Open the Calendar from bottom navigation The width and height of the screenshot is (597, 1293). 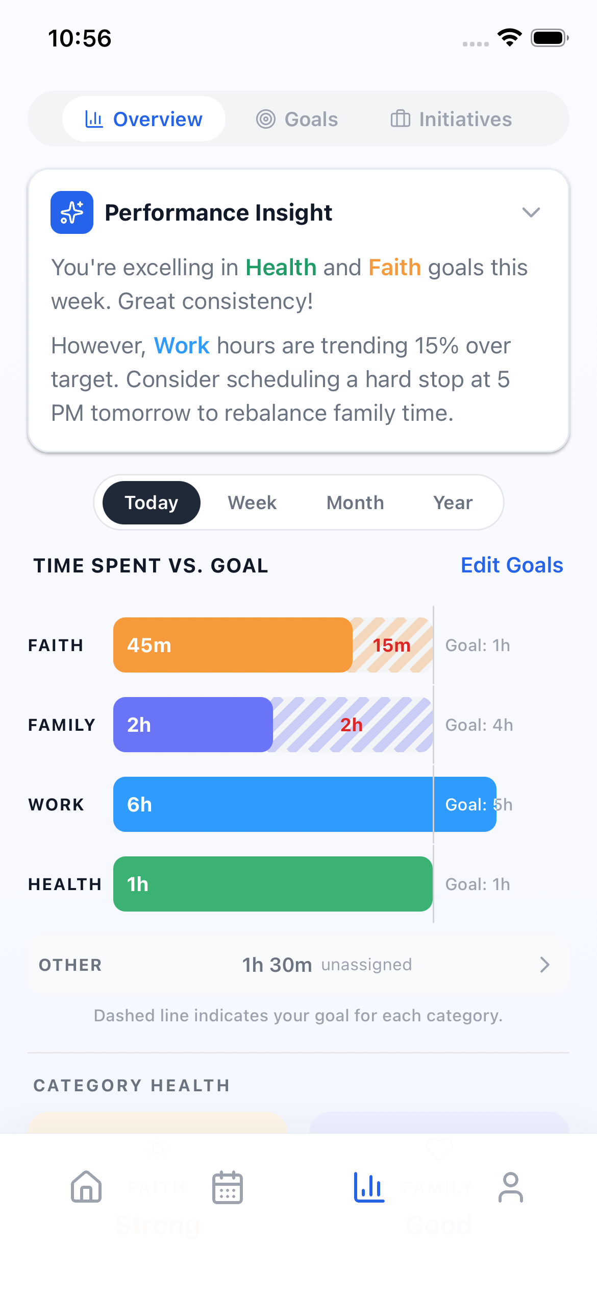click(227, 1188)
